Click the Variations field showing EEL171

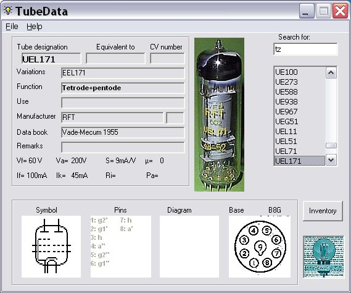[123, 73]
